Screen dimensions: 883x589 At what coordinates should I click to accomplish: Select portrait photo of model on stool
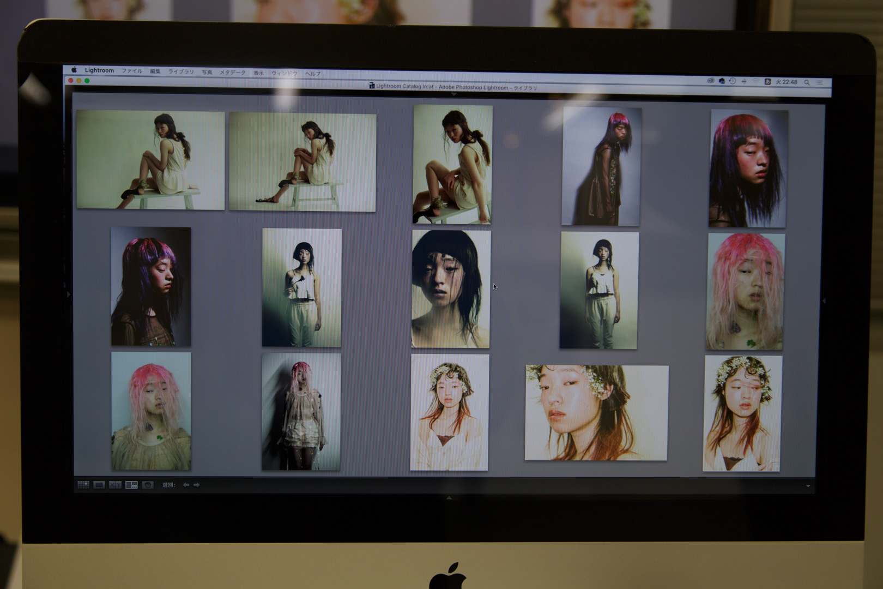click(x=452, y=165)
